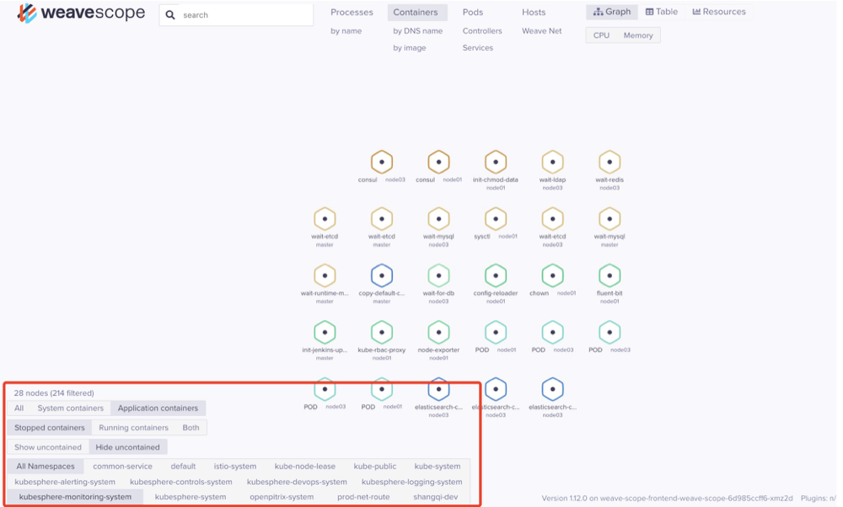Open the init-chmod-data container node
This screenshot has height=507, width=843.
click(x=496, y=162)
